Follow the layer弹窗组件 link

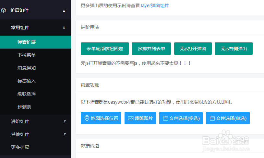tap(155, 6)
